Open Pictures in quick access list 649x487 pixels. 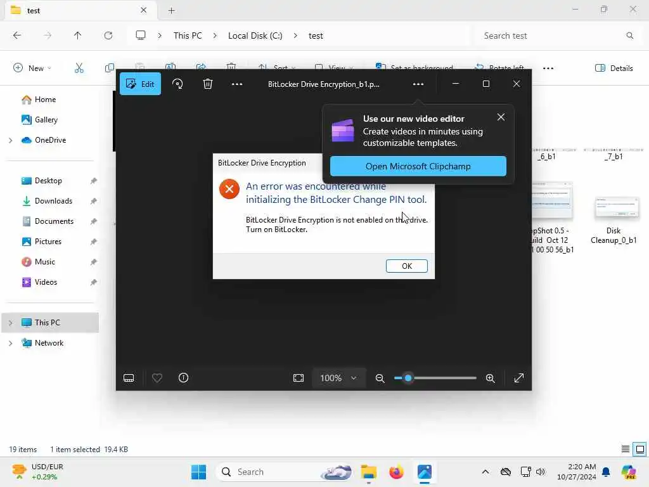(x=48, y=242)
